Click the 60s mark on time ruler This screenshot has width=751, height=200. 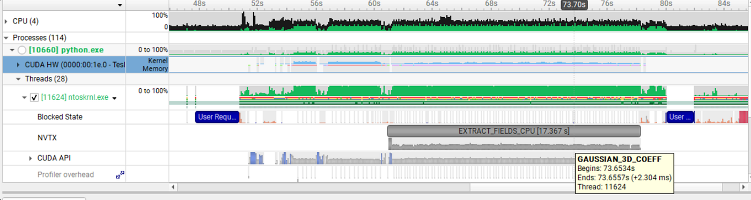tap(374, 4)
